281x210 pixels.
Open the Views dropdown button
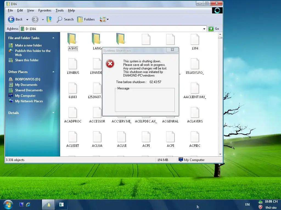click(x=104, y=19)
